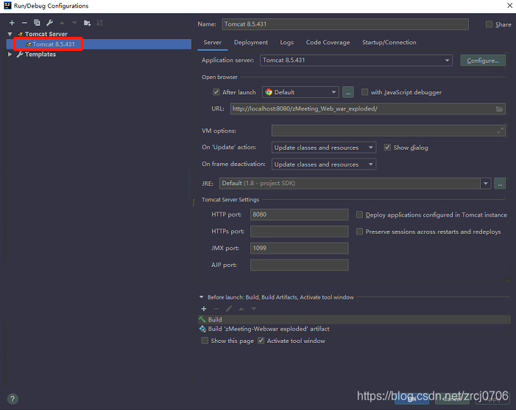Open the JRE dropdown arrow

486,184
